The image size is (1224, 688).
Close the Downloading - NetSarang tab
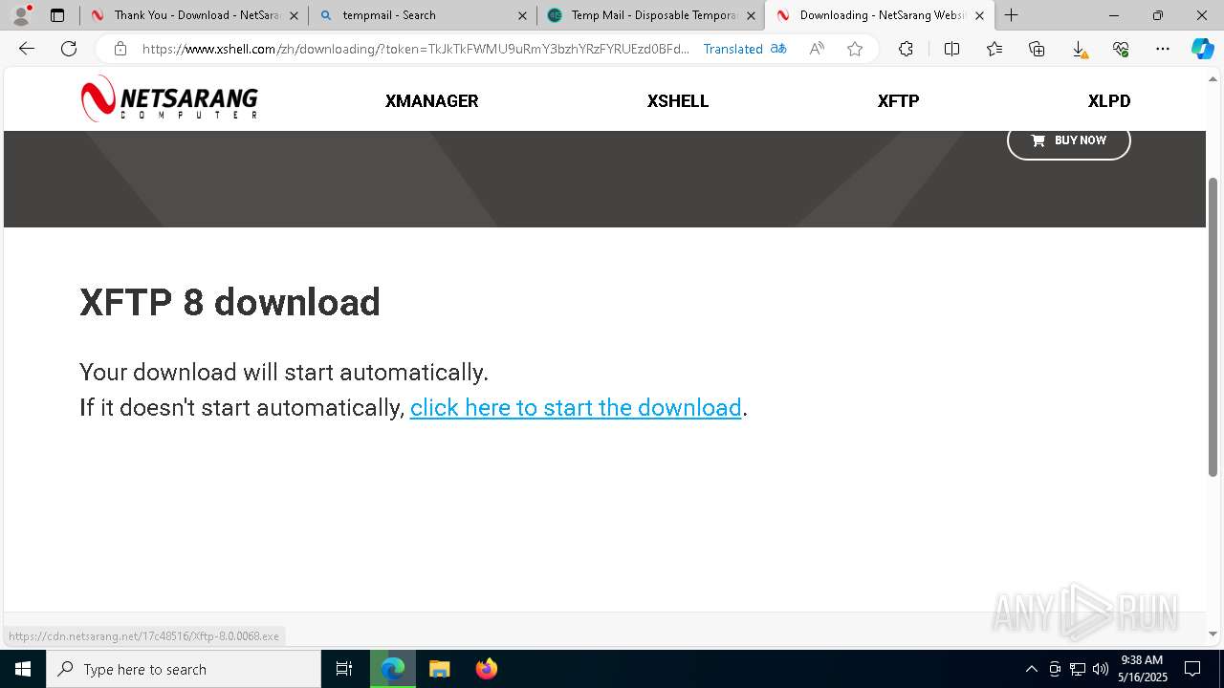979,15
